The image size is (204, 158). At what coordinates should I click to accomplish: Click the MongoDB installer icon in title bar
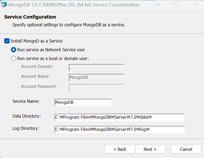tap(4, 5)
